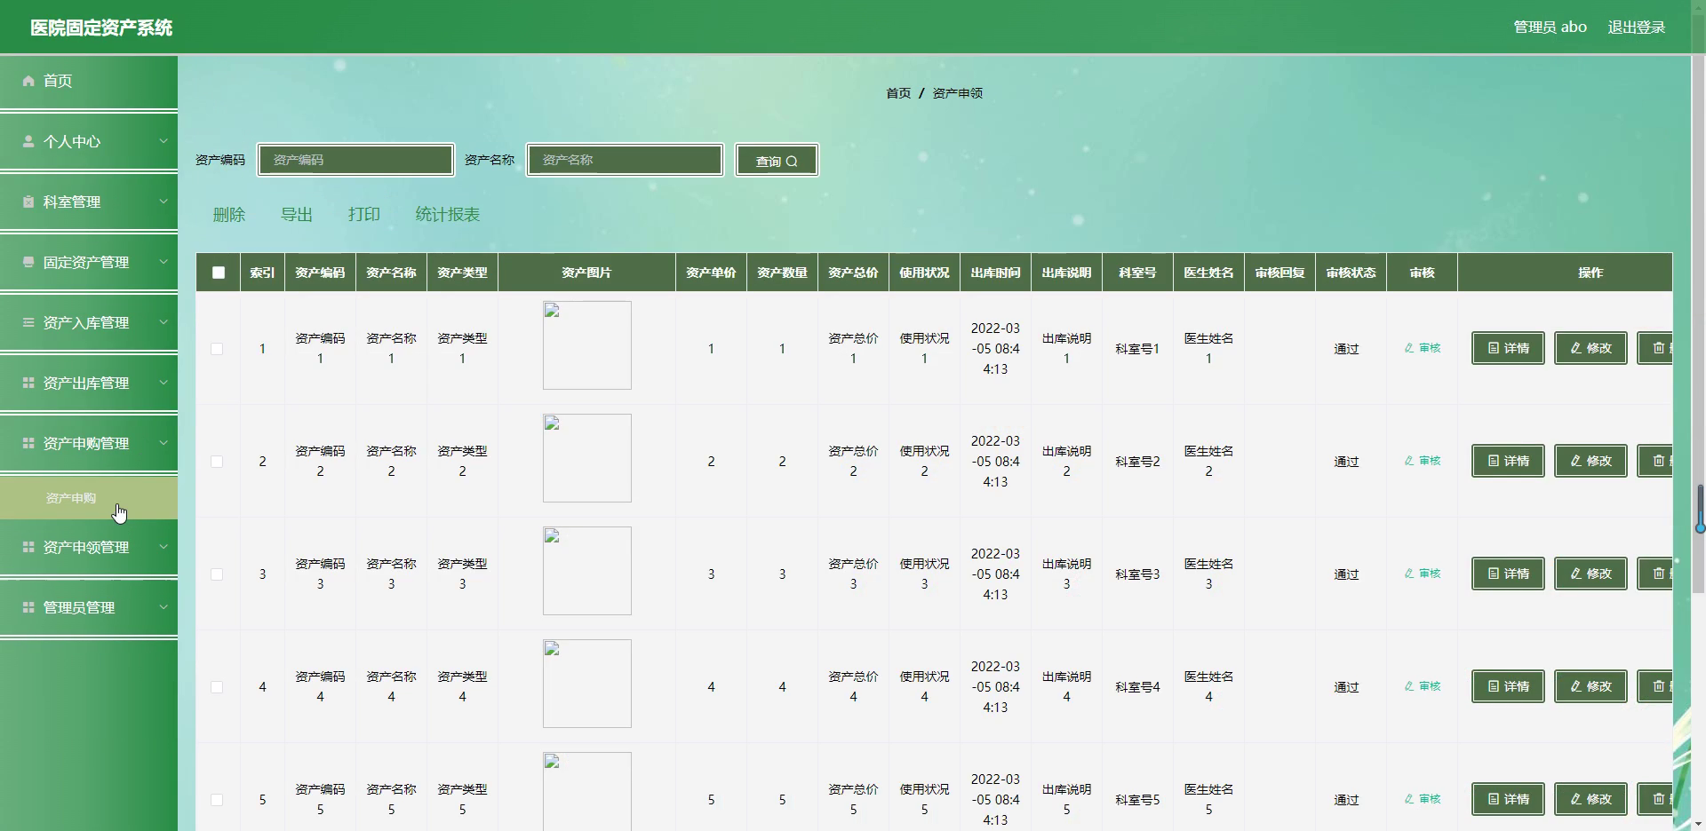The image size is (1706, 831).
Task: Click the 审核 pencil icon in row 5
Action: tap(1409, 799)
